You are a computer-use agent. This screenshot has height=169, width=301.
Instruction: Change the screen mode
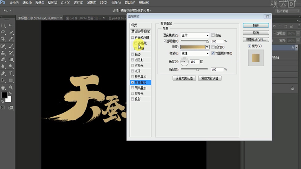[11, 108]
